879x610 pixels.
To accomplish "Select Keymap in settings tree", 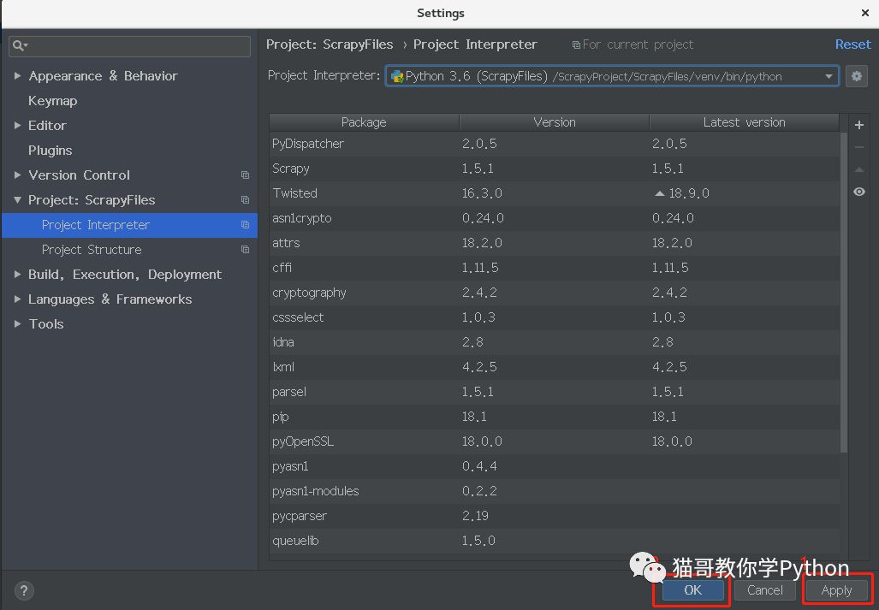I will click(x=53, y=101).
